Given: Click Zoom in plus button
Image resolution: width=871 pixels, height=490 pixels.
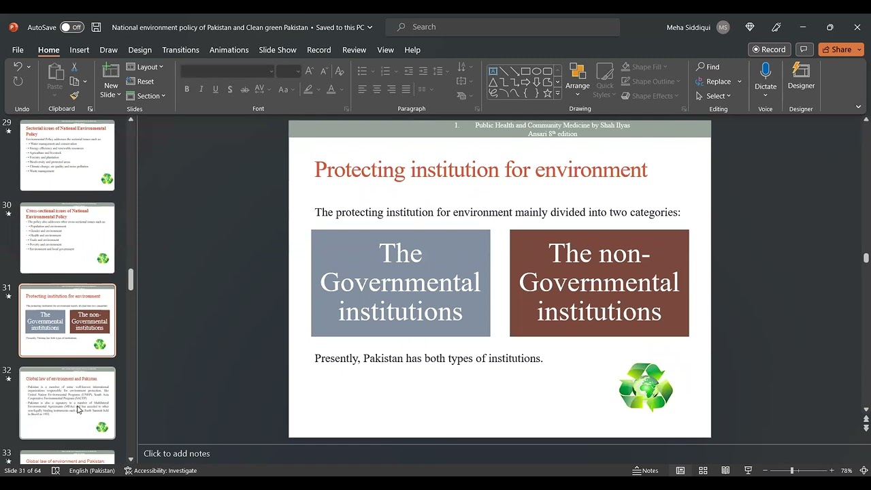Looking at the screenshot, I should [832, 470].
